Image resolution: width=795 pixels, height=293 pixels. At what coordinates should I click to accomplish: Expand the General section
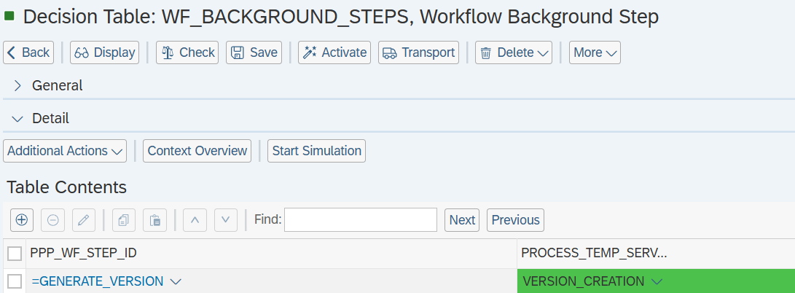click(18, 85)
